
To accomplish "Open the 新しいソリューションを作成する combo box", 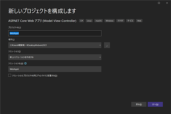I will coord(55,57).
